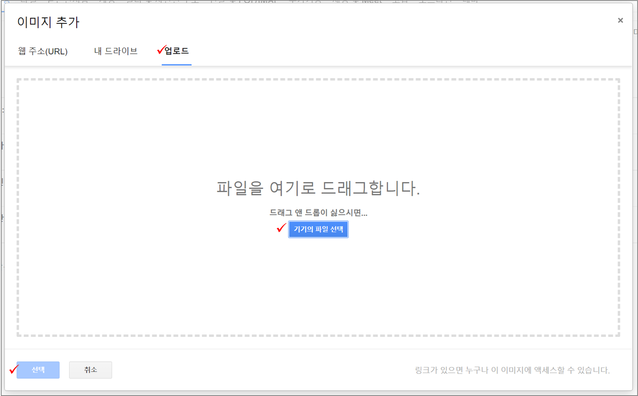Click the blue underline beneath the 업로드 tab
The image size is (638, 396).
(x=177, y=65)
